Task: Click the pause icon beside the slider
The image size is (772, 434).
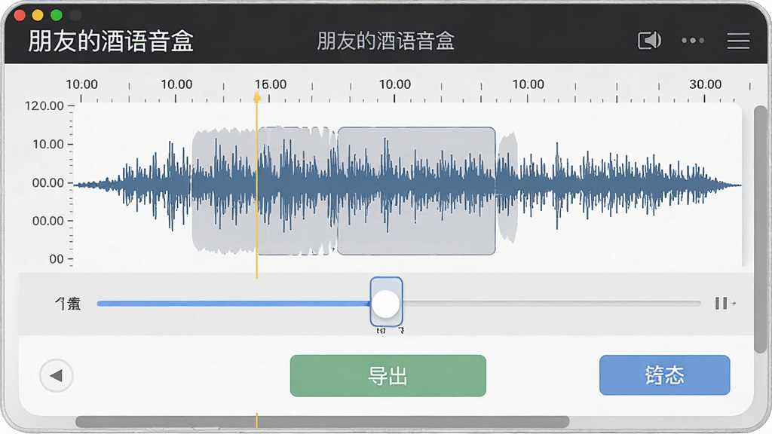Action: (x=721, y=303)
